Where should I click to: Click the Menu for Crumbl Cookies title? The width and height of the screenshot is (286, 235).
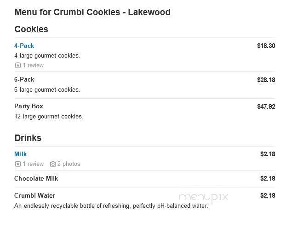click(x=92, y=12)
